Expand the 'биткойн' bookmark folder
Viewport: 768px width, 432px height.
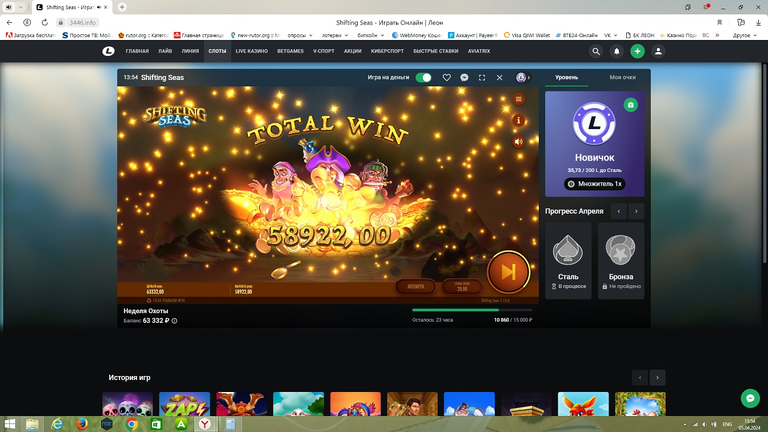pos(371,35)
